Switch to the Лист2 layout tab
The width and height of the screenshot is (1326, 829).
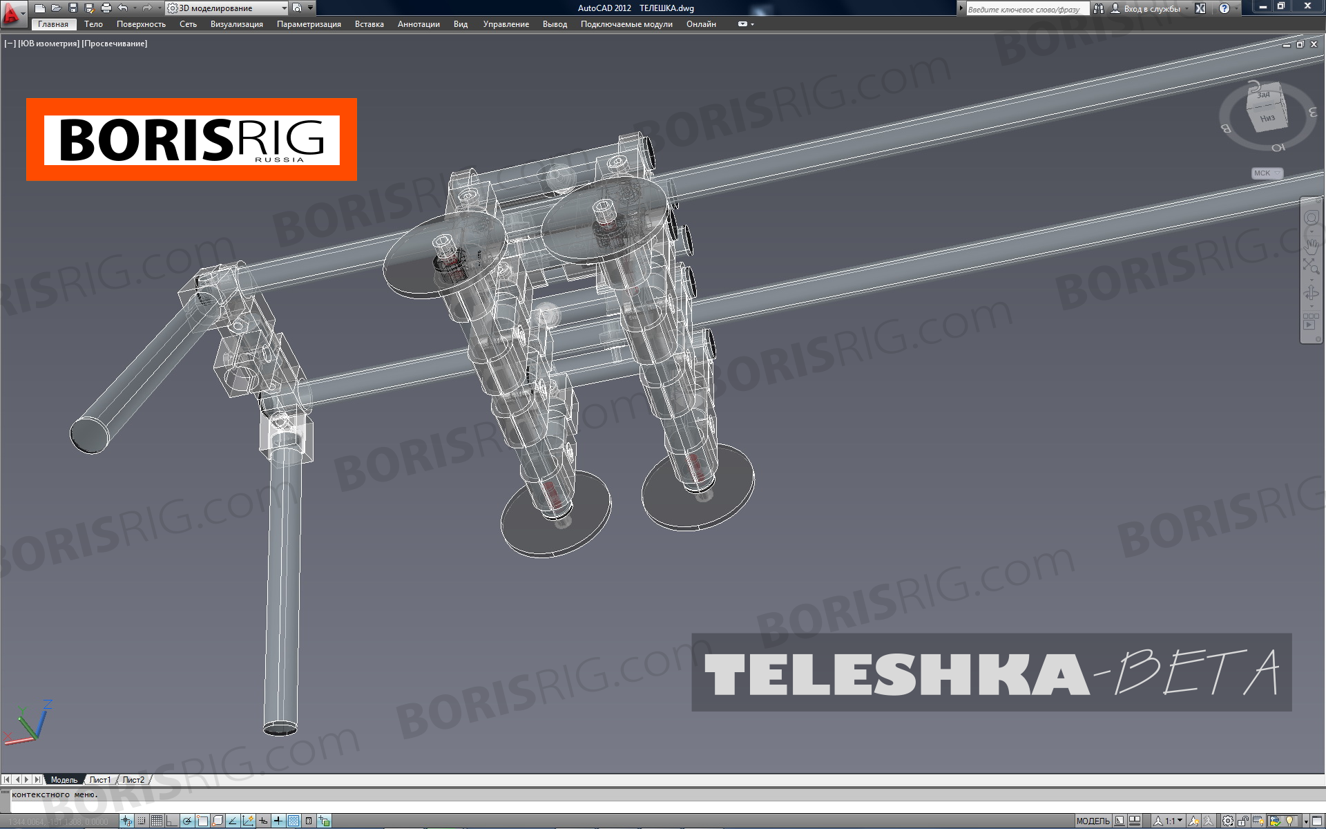pyautogui.click(x=133, y=780)
